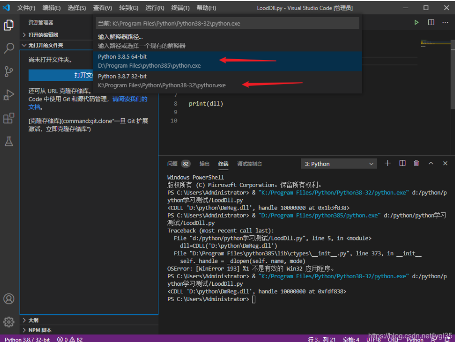Open the '3: Python' terminal dropdown
Screen dimensions: 455x342
339,164
